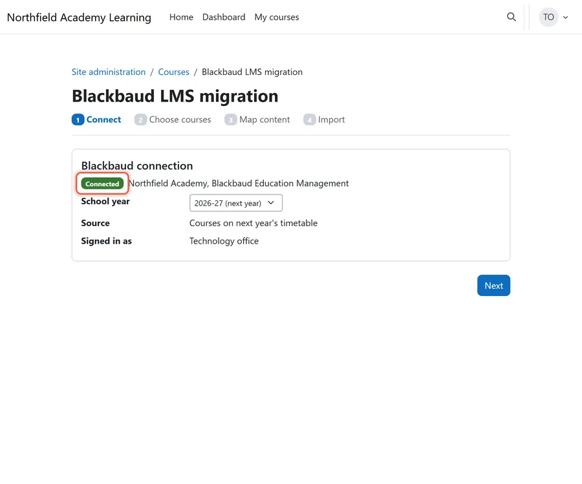Click the Next button

click(x=493, y=285)
